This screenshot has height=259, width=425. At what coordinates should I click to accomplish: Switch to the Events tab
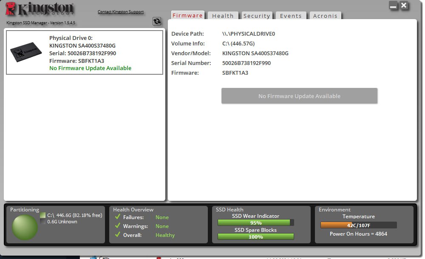tap(291, 16)
